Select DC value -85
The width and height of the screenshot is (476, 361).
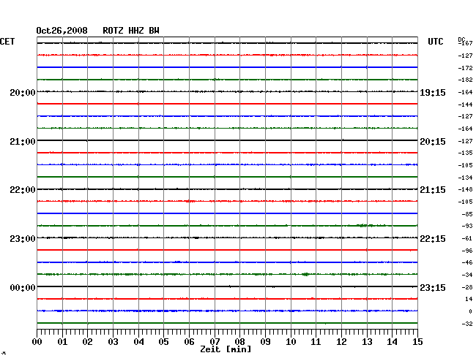click(x=467, y=214)
